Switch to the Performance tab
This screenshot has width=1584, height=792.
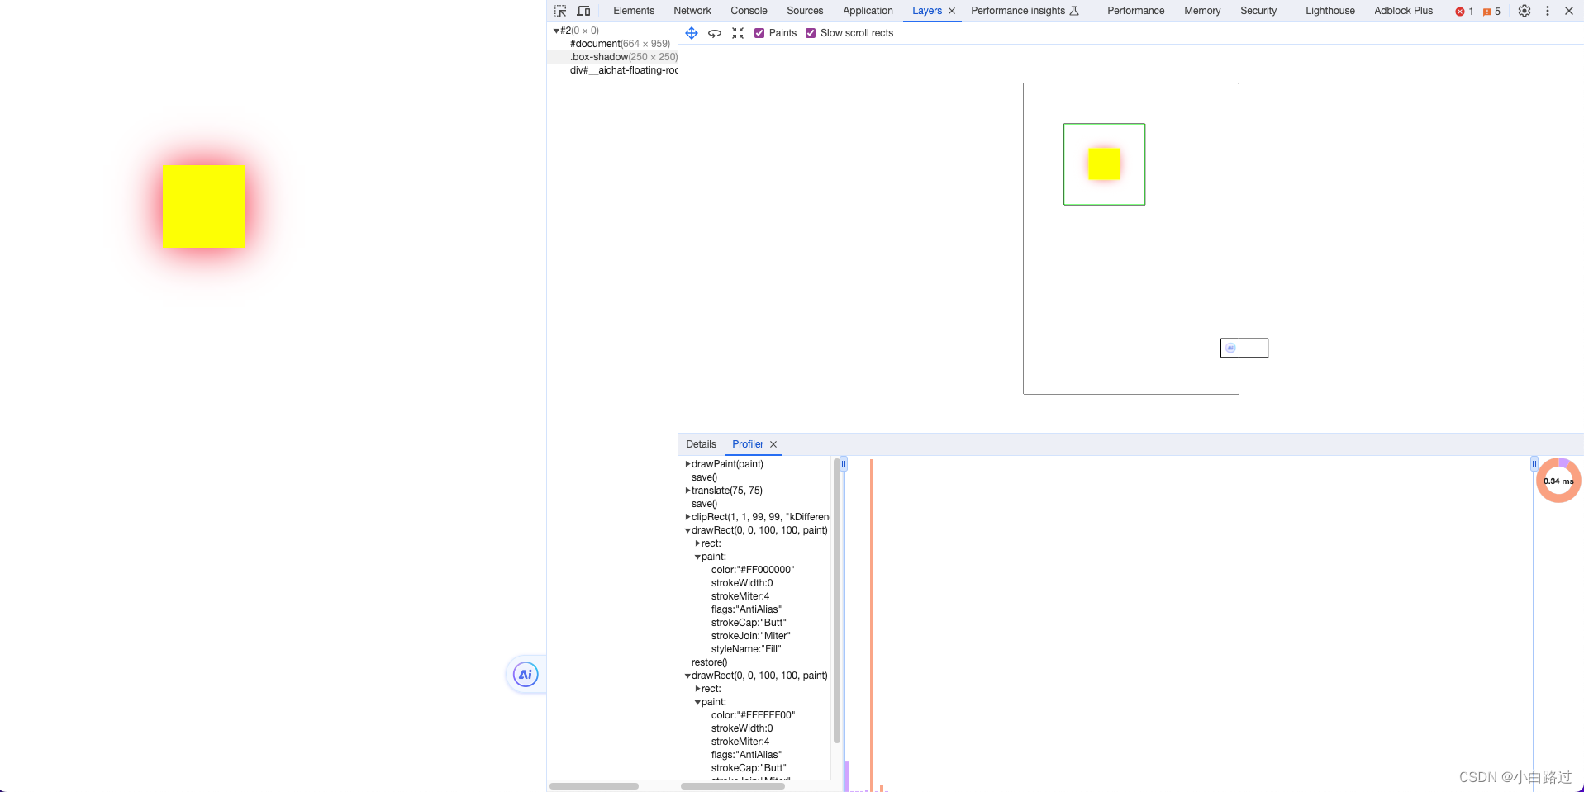pyautogui.click(x=1135, y=11)
